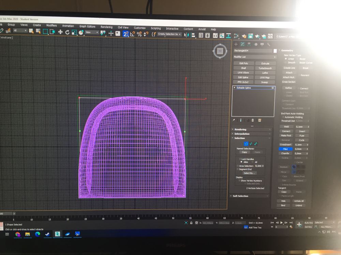Screen dimensions: 341x255
Task: Select the Scale tool in the toolbar
Action: (74, 33)
